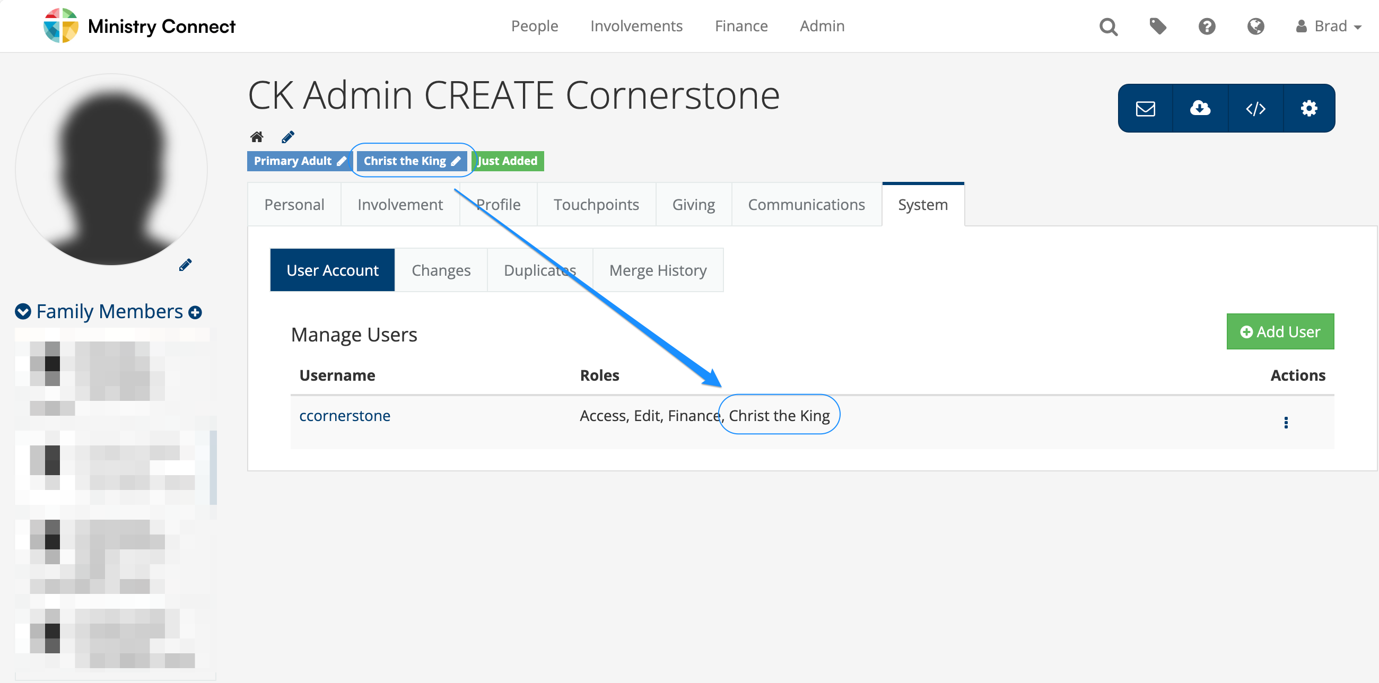Viewport: 1379px width, 683px height.
Task: Open the Finance menu
Action: [741, 26]
